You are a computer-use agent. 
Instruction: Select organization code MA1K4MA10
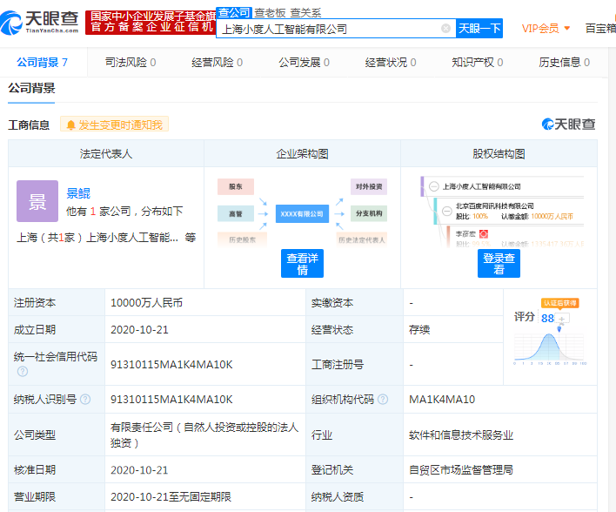[x=442, y=400]
